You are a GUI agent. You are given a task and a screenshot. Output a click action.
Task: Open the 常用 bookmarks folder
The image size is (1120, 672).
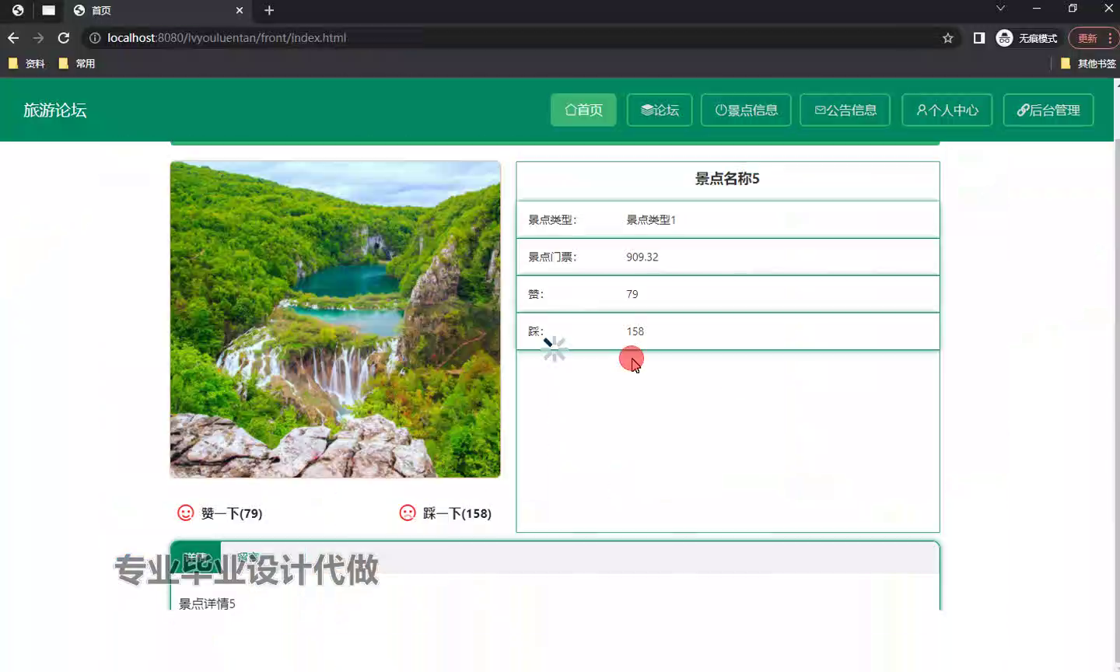77,64
